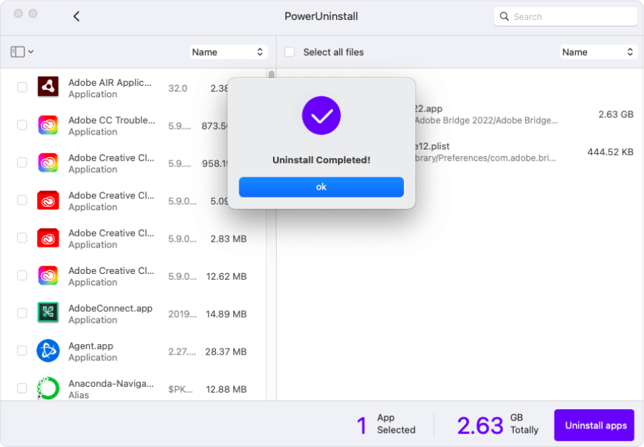This screenshot has height=447, width=644.
Task: Click the Anaconda-Navigator green ring icon
Action: [48, 388]
